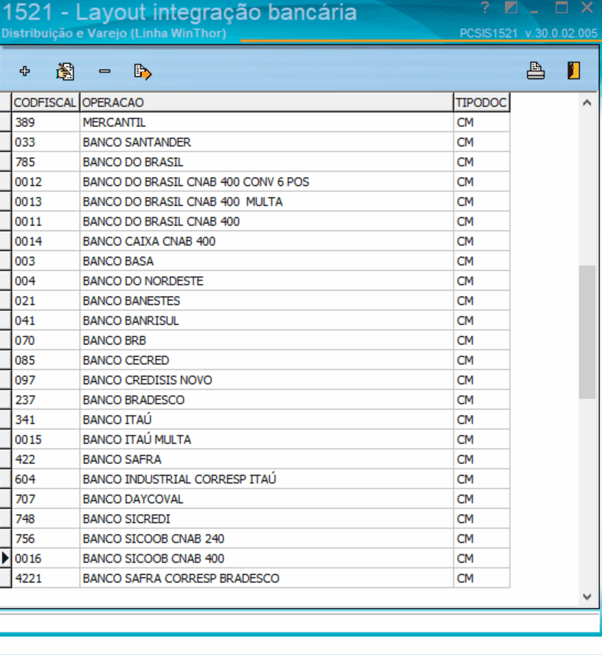Click the code 389 cell

(x=46, y=123)
